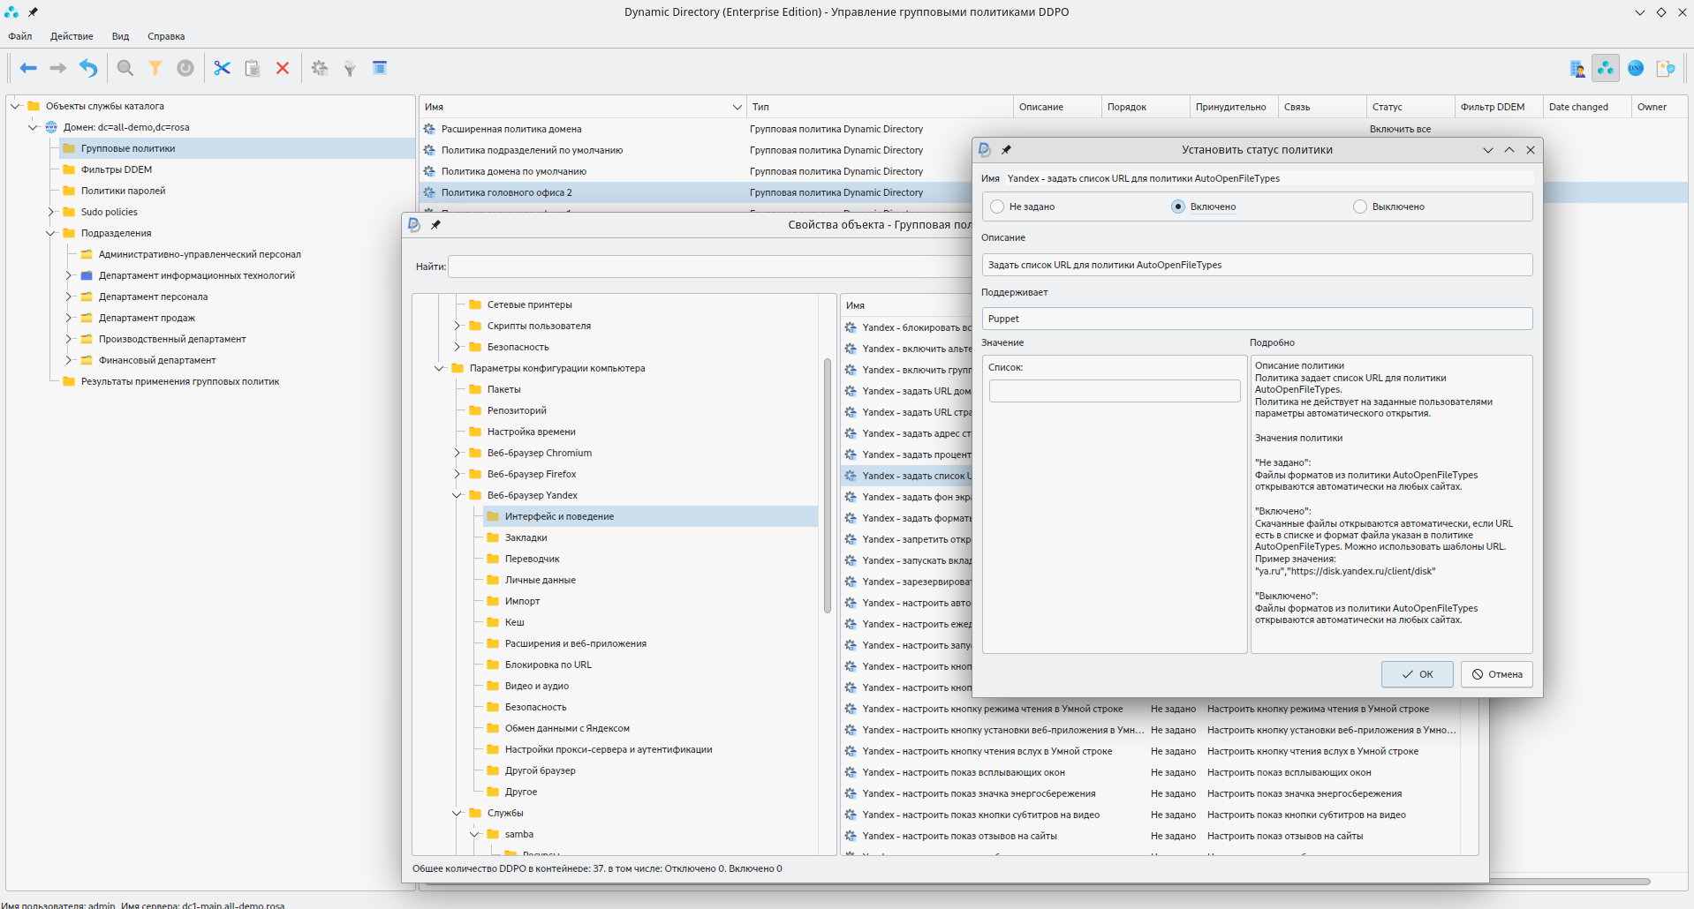Open the 'Действие' menu
This screenshot has height=909, width=1694.
[x=72, y=36]
